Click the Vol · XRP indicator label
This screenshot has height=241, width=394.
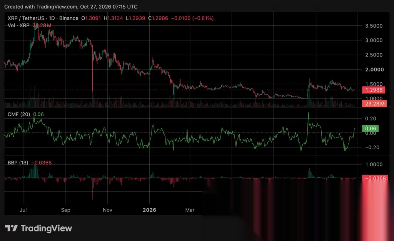point(18,25)
